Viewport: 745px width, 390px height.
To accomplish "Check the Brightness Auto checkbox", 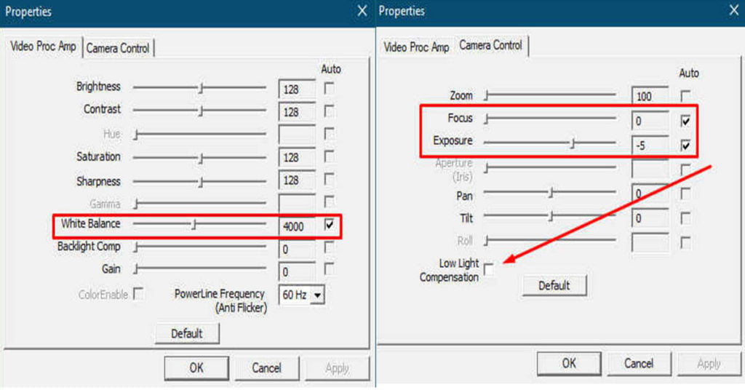I will point(330,88).
